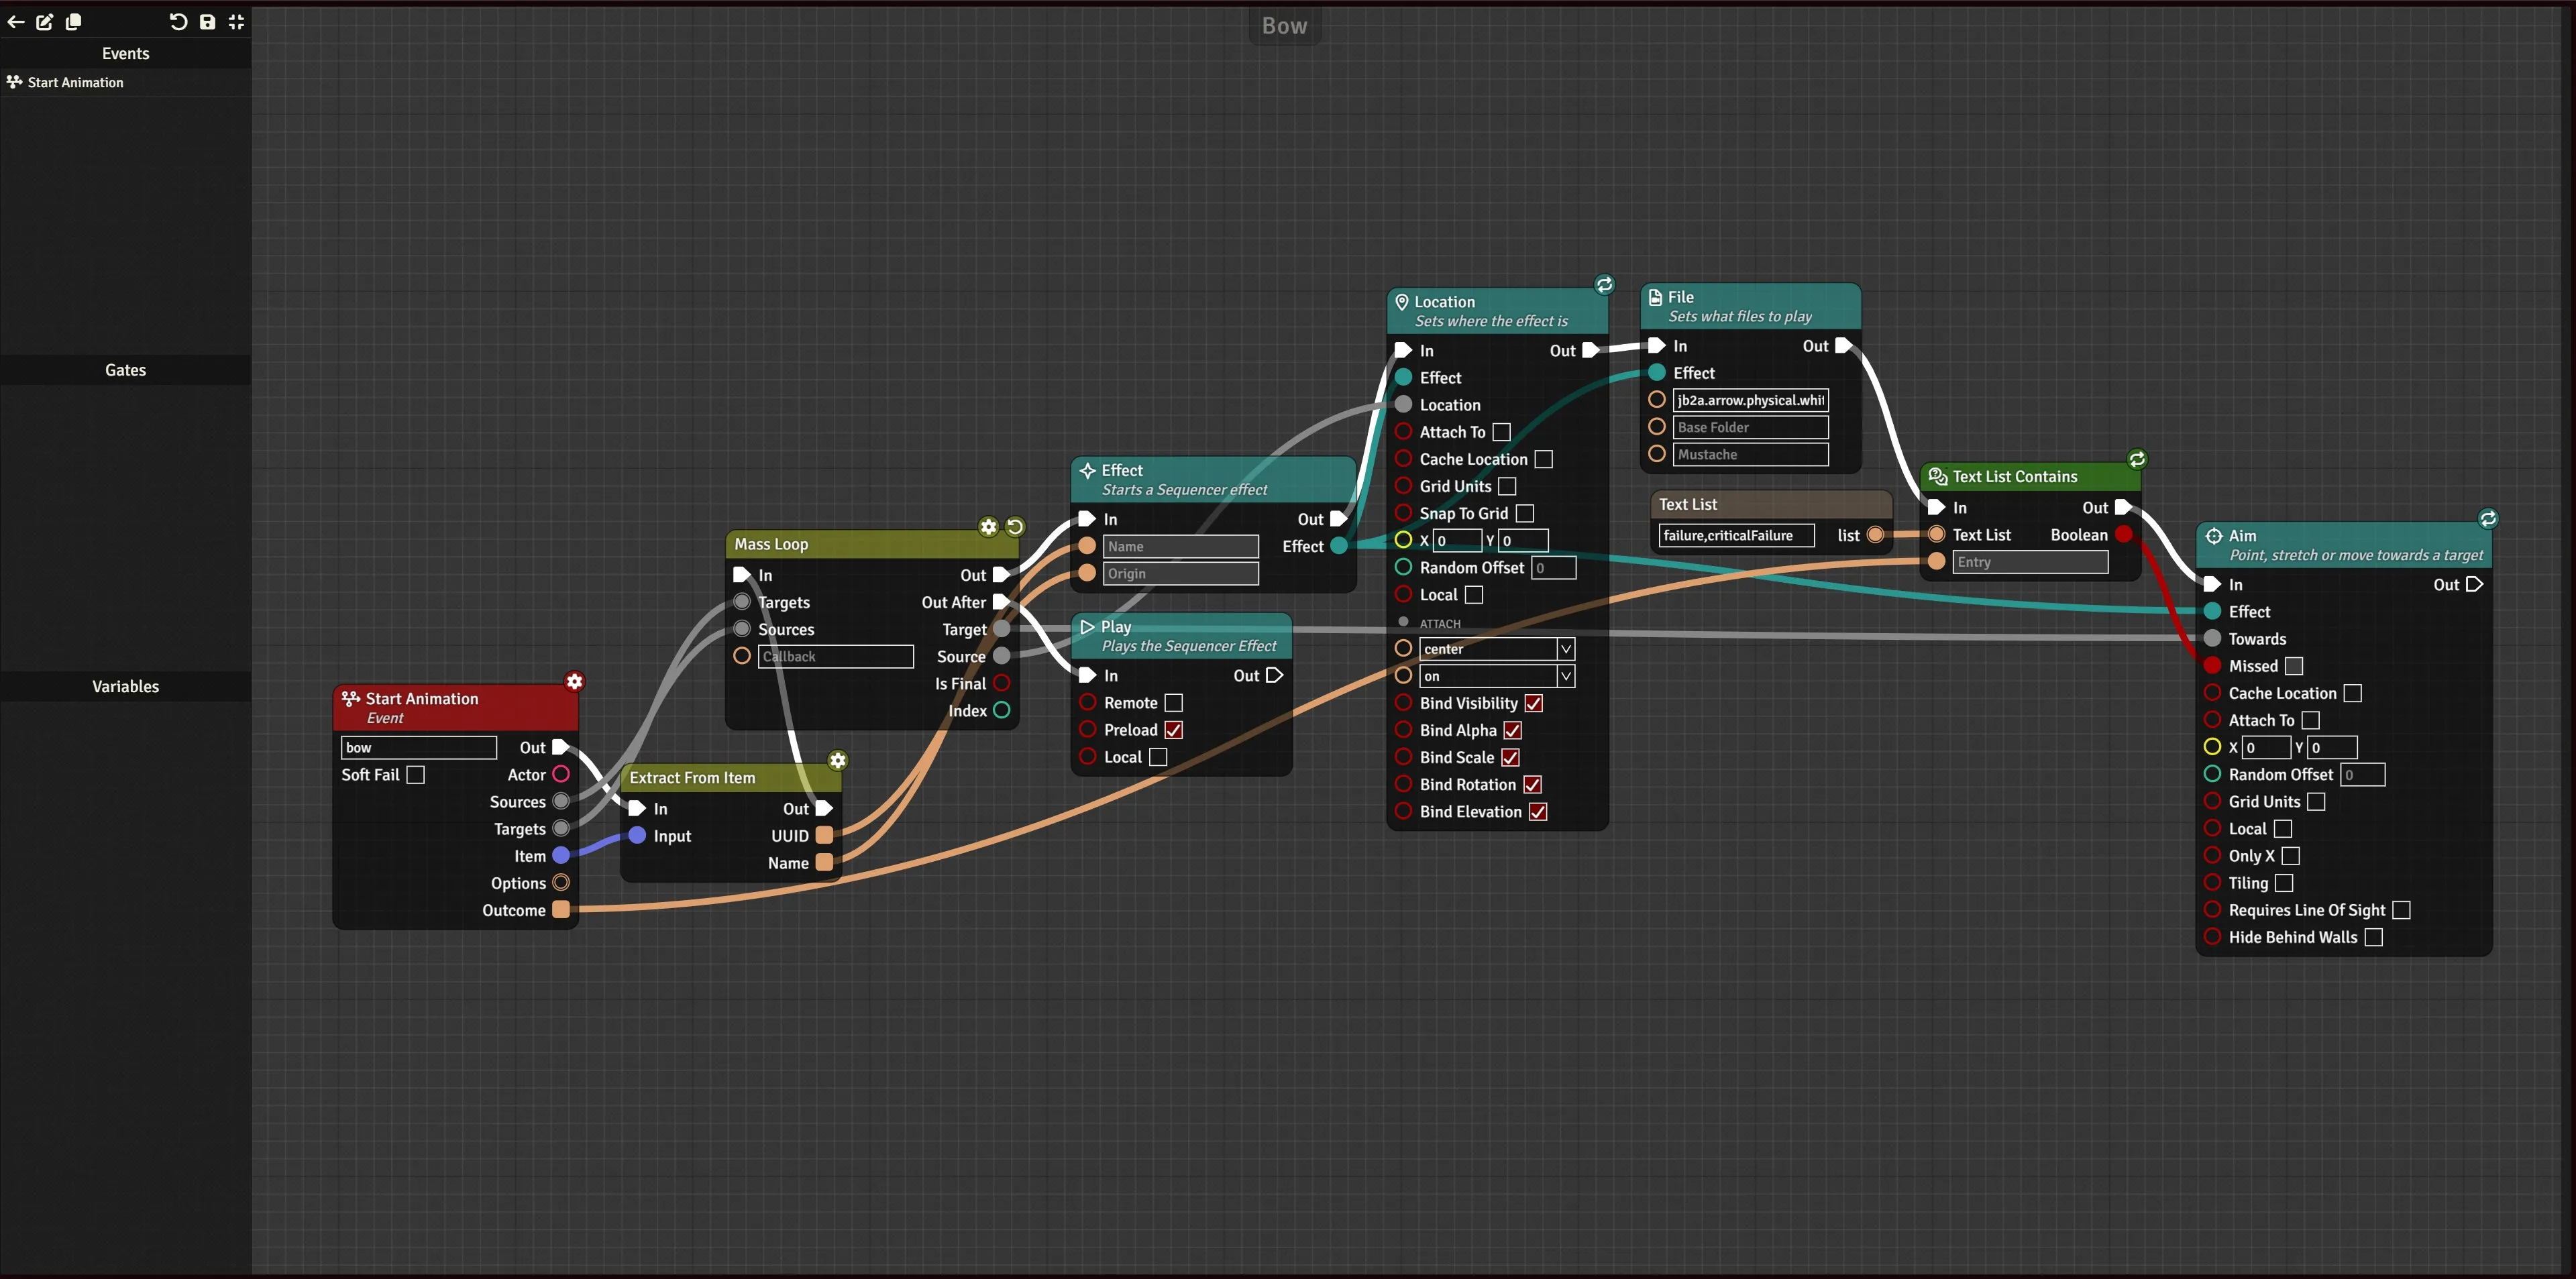Click the refresh icon on the Aim node
This screenshot has width=2576, height=1279.
[2488, 518]
